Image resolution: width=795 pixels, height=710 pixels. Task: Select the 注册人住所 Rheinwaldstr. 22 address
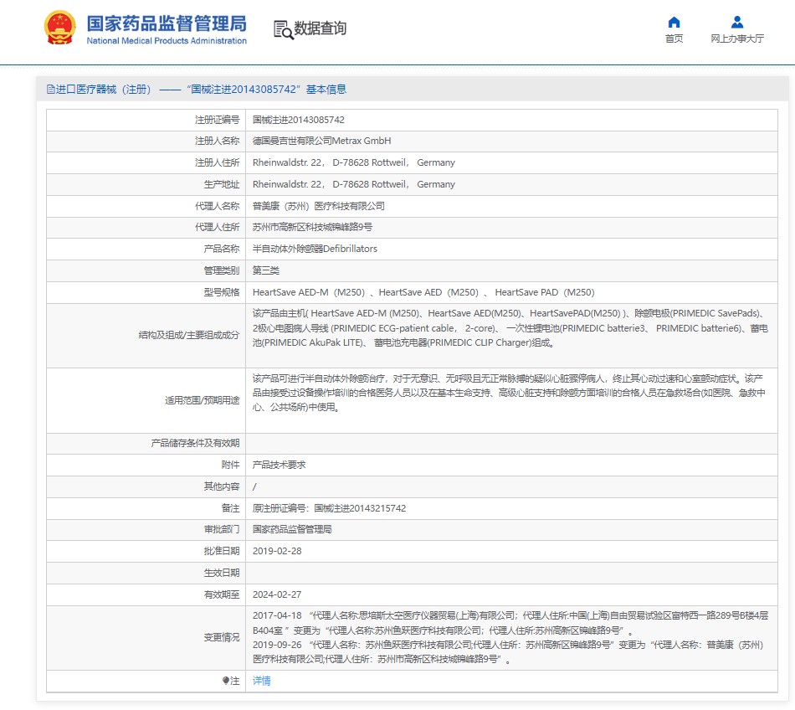[354, 162]
